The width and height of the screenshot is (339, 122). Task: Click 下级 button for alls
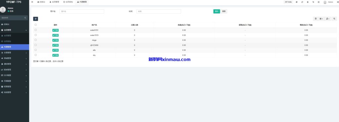pyautogui.click(x=55, y=50)
